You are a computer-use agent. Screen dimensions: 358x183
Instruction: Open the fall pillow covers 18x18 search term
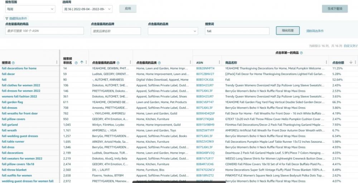click(18, 164)
